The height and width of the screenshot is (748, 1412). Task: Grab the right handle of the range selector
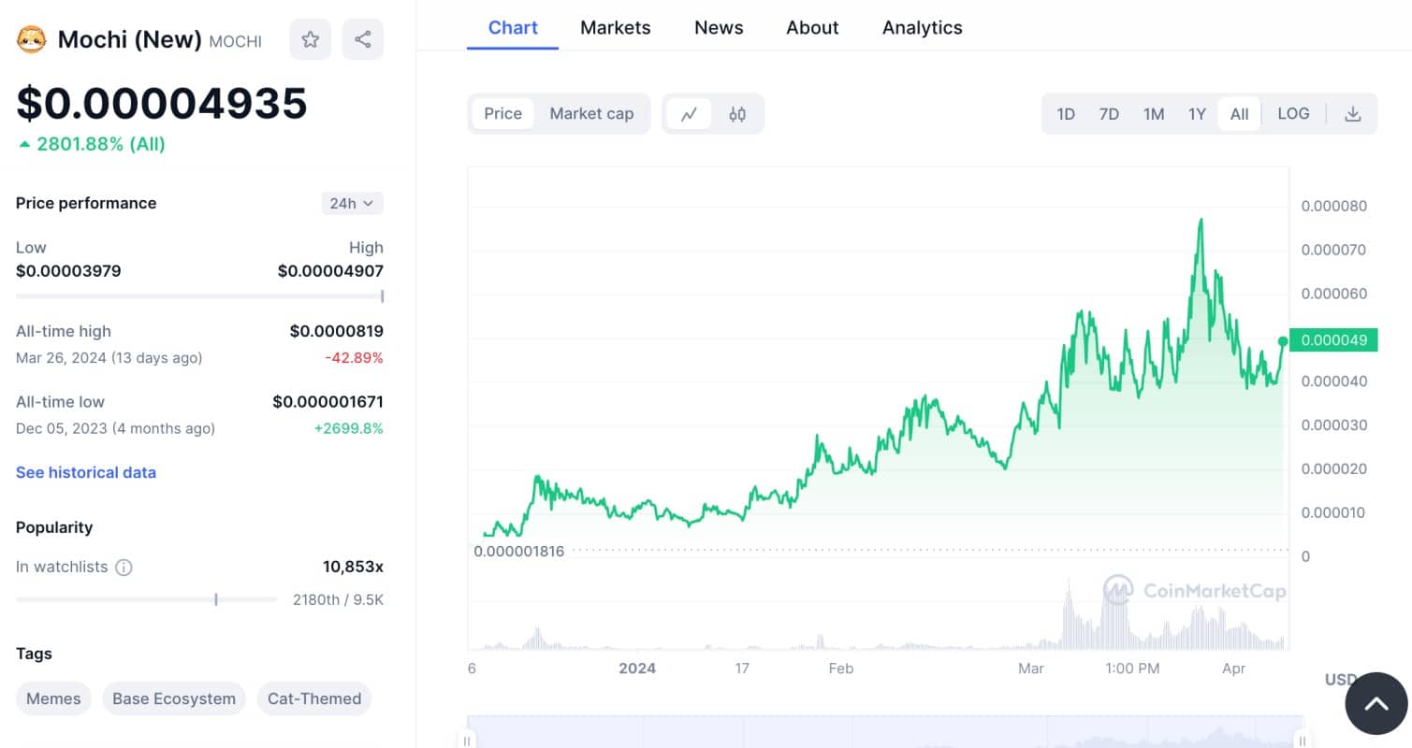pyautogui.click(x=1302, y=739)
